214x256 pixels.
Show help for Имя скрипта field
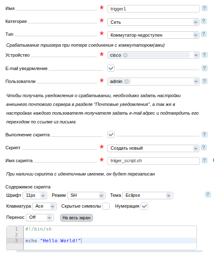[204, 161]
